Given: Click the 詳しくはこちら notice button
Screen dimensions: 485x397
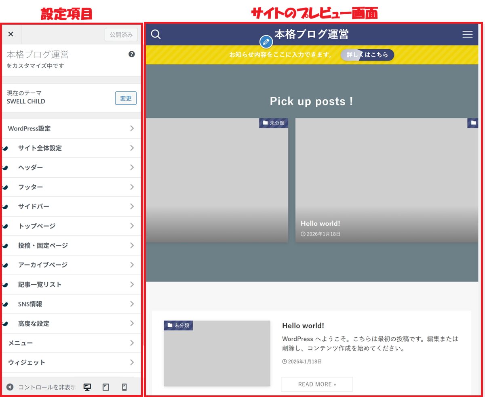Looking at the screenshot, I should pos(367,55).
